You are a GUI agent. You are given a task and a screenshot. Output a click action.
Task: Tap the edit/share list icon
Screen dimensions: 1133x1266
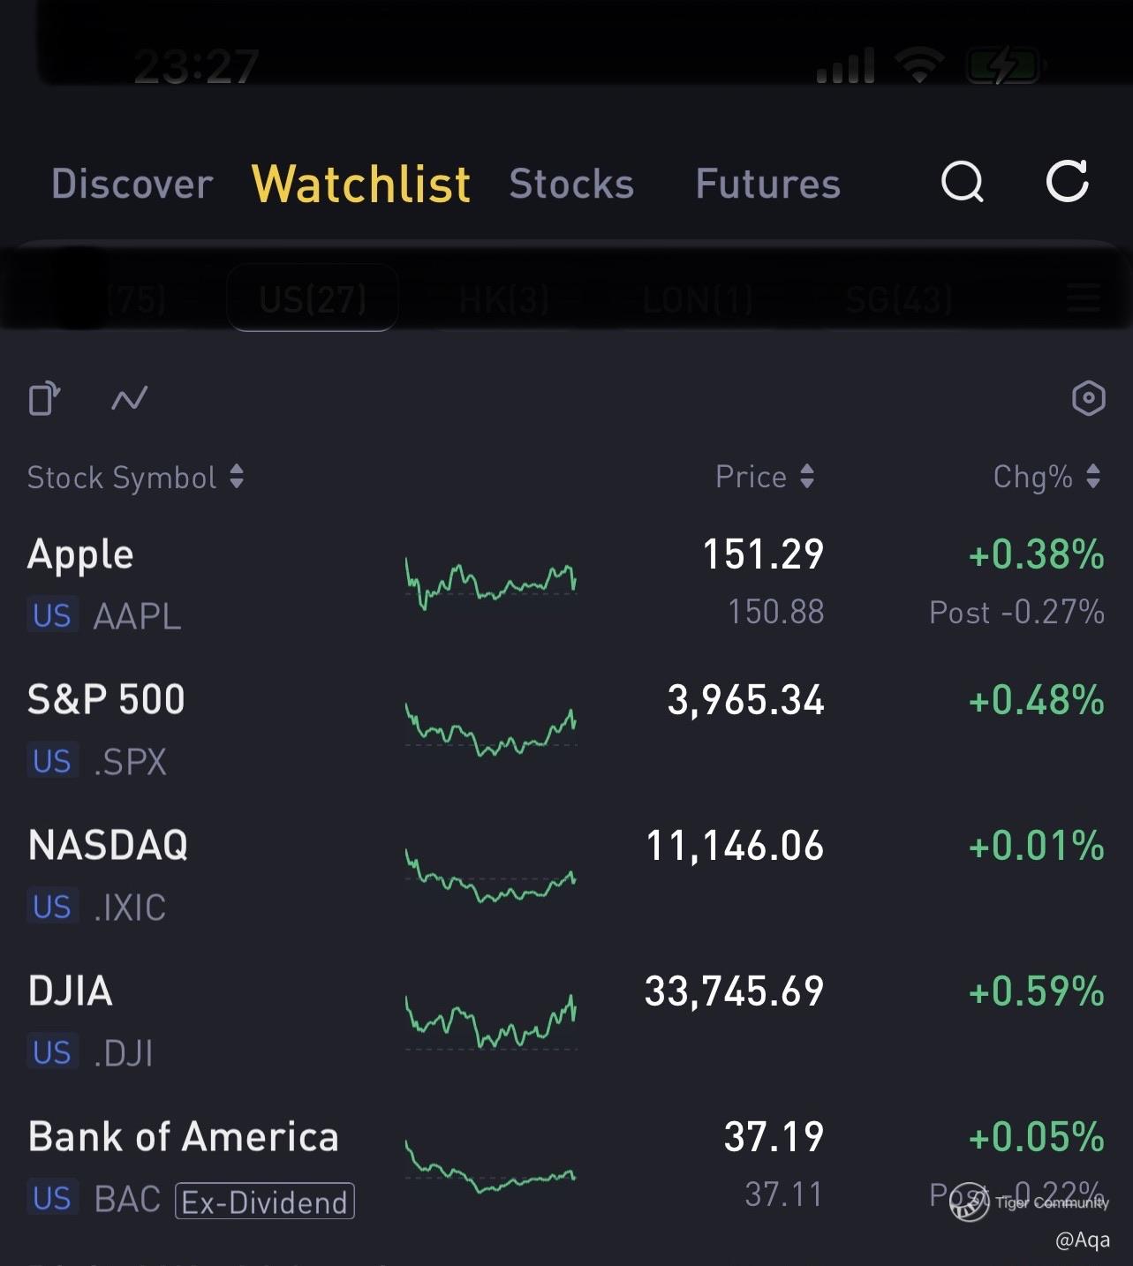click(44, 398)
